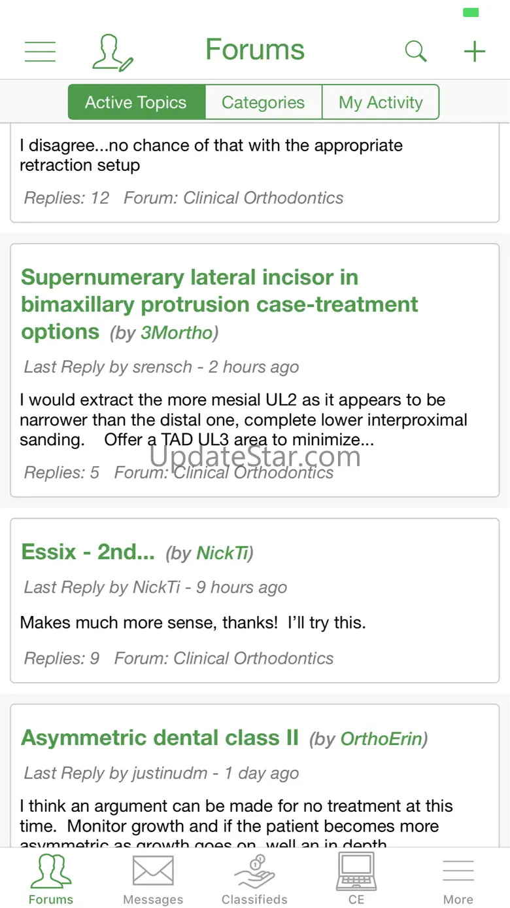Select the Active Topics tab
The image size is (510, 908).
[x=136, y=103]
